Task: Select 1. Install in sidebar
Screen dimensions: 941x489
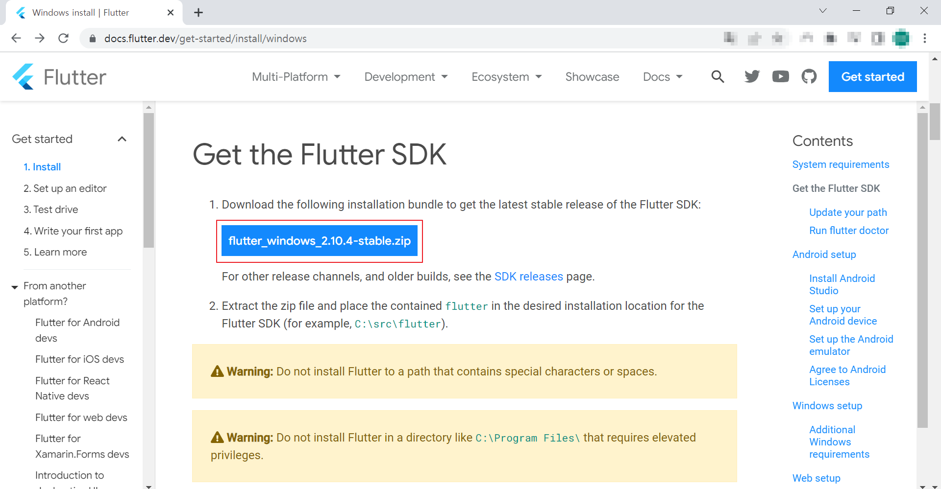Action: (42, 167)
